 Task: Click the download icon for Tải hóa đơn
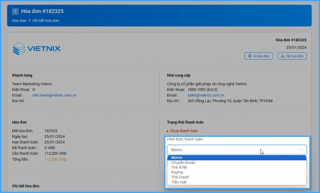282,56
